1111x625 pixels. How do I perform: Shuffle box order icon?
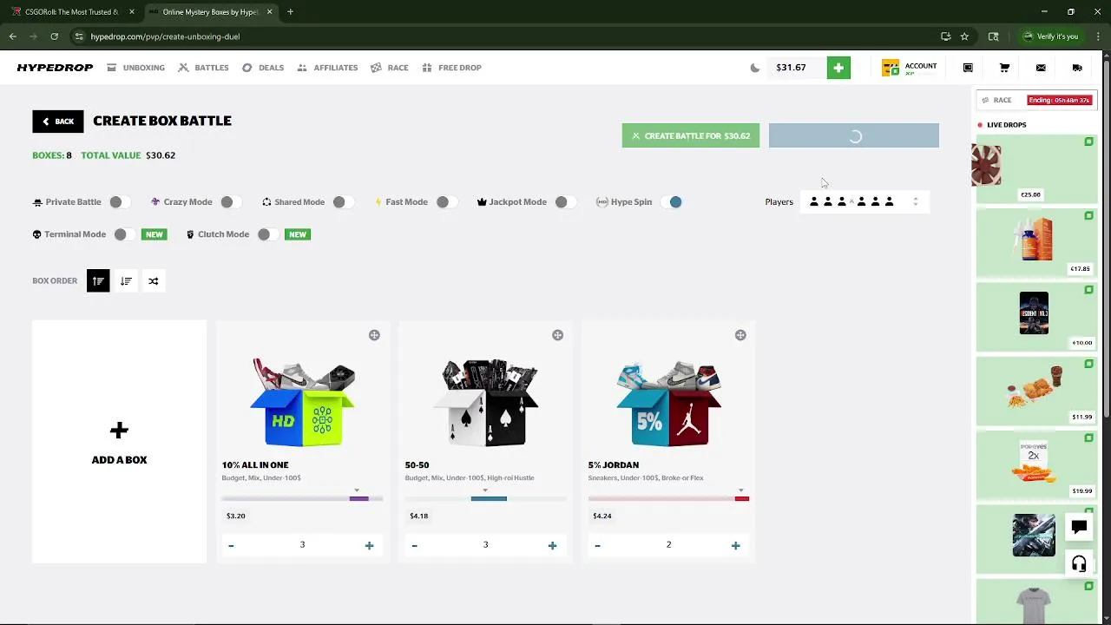154,280
